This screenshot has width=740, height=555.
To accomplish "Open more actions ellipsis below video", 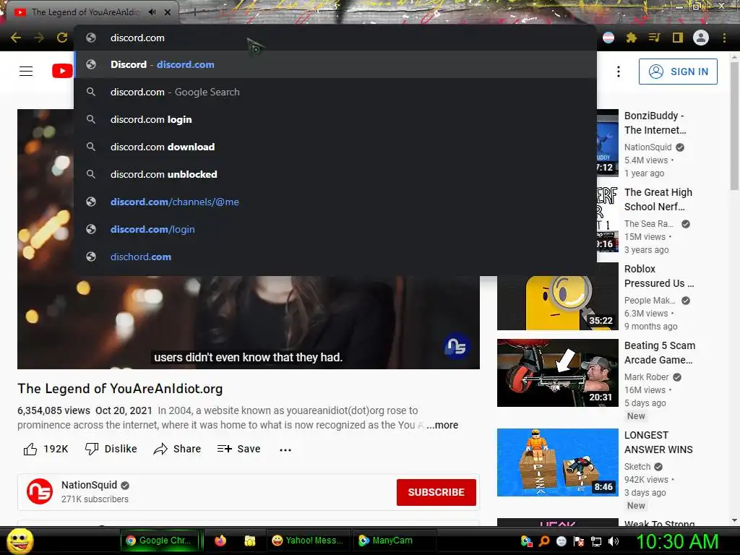I will pyautogui.click(x=285, y=449).
